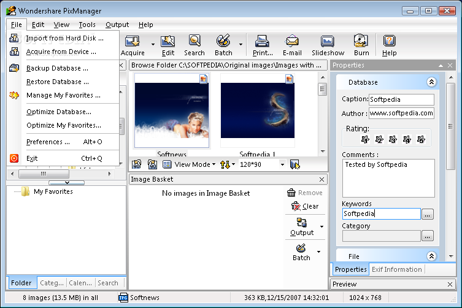Viewport: 462px width, 308px height.
Task: Switch to the Calen... tab
Action: pyautogui.click(x=80, y=283)
